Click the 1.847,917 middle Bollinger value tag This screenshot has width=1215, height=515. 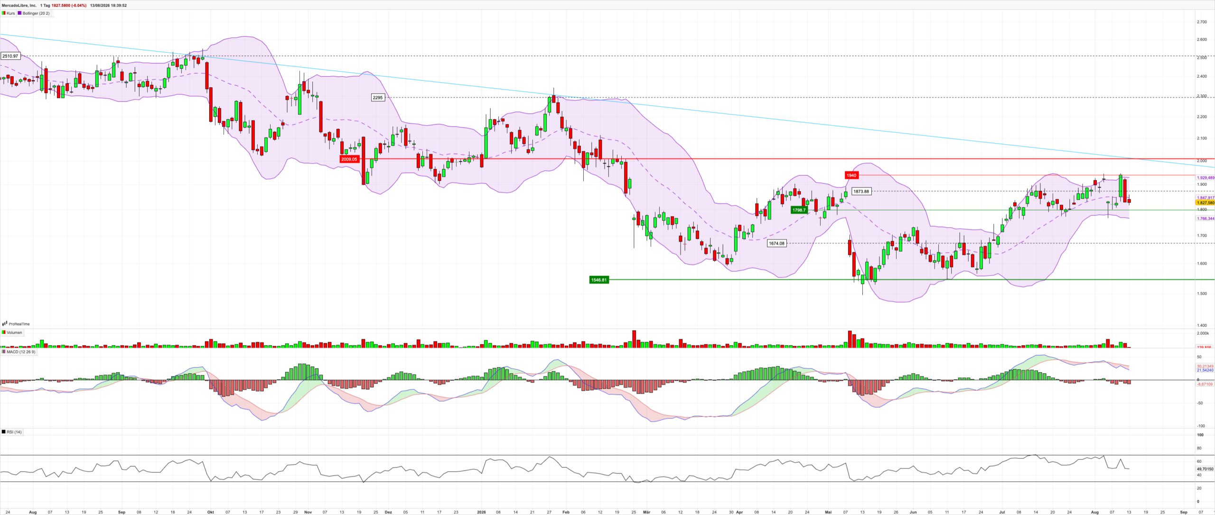pyautogui.click(x=1206, y=198)
